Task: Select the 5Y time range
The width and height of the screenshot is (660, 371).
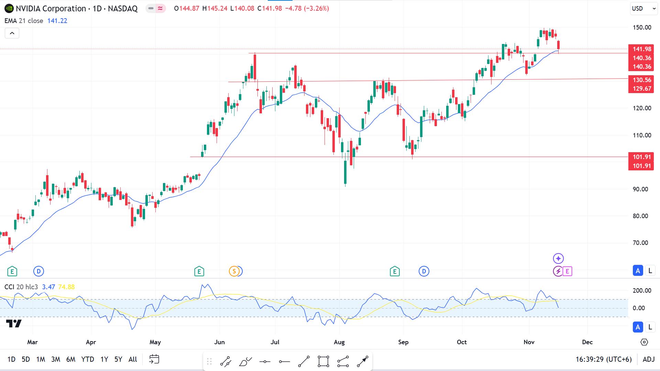Action: [118, 359]
